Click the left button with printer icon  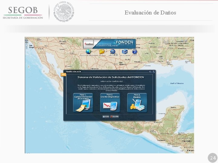(x=106, y=117)
